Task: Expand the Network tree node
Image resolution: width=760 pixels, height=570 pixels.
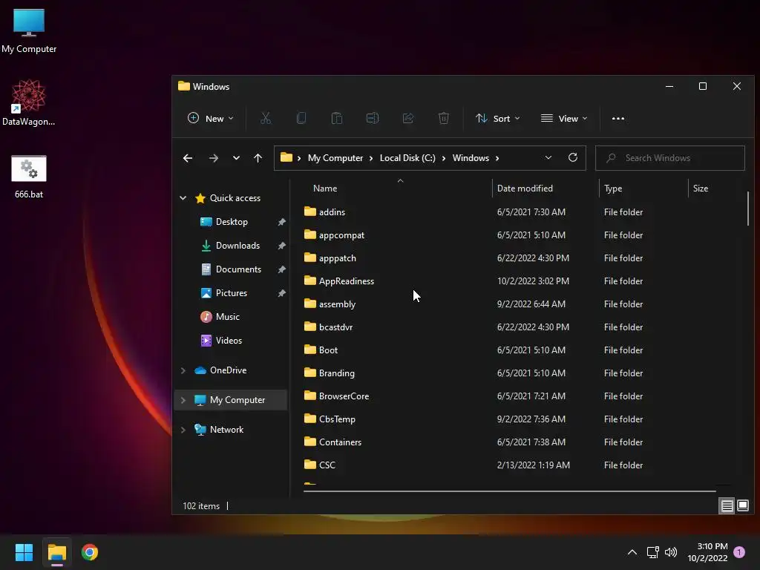Action: (183, 430)
